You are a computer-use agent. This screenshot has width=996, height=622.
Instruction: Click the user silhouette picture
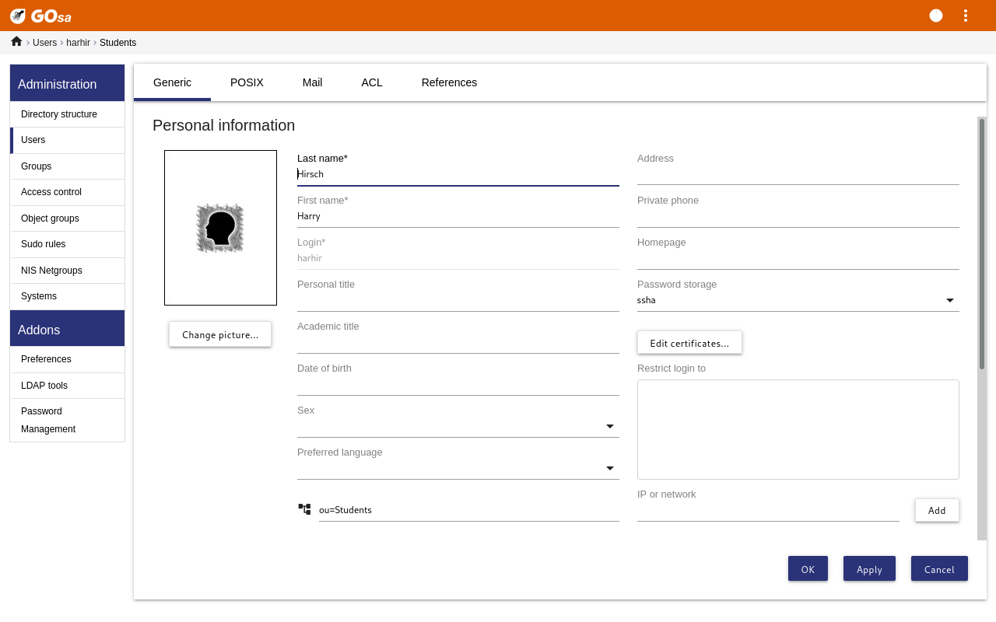220,228
